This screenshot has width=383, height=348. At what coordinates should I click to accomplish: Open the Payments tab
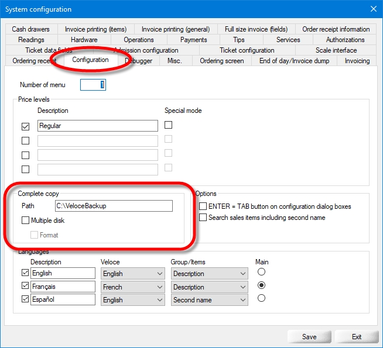coord(193,40)
